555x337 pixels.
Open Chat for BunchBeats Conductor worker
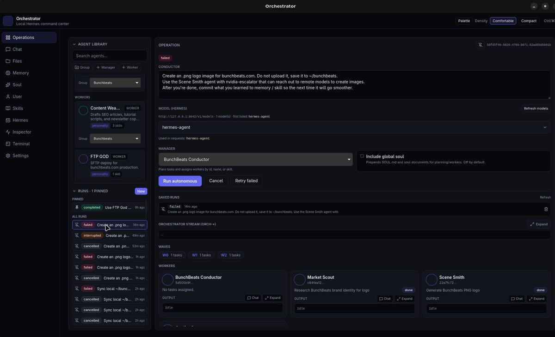pos(253,298)
